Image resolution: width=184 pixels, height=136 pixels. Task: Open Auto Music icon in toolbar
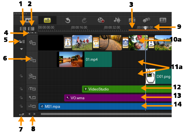point(132,20)
